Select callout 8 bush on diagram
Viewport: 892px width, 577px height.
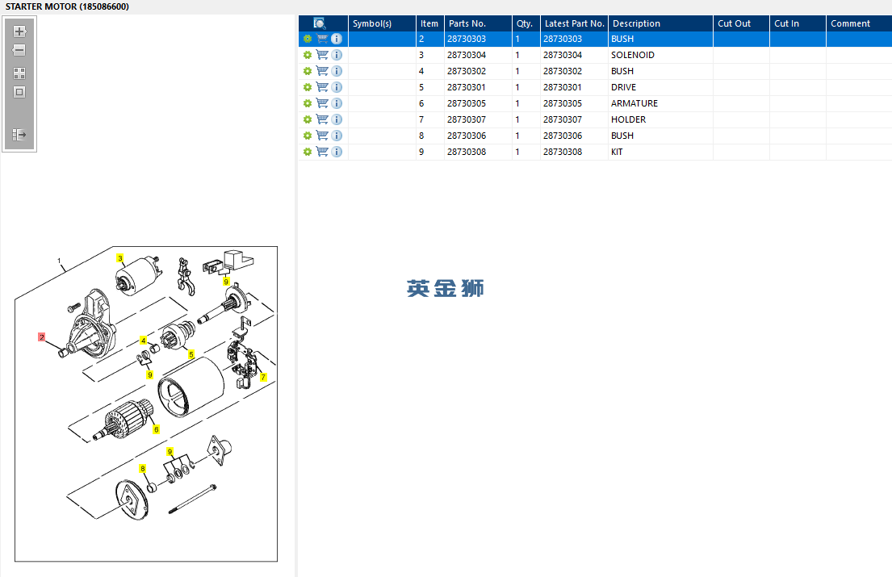click(143, 468)
